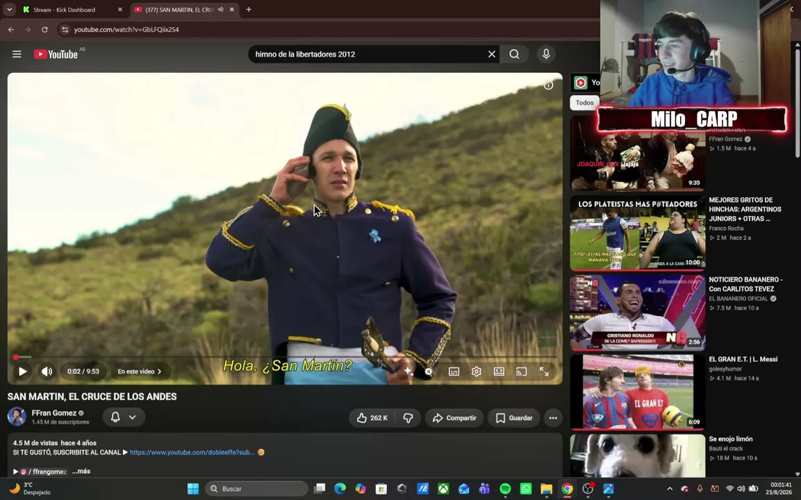Open Xbox app from taskbar
The image size is (801, 500).
[x=443, y=489]
